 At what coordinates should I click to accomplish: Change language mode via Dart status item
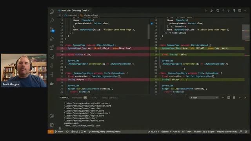[x=189, y=132]
